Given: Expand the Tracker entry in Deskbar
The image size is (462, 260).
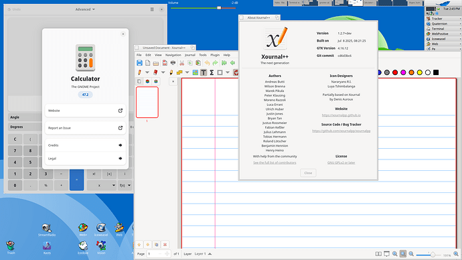Looking at the screenshot, I should coord(443,19).
